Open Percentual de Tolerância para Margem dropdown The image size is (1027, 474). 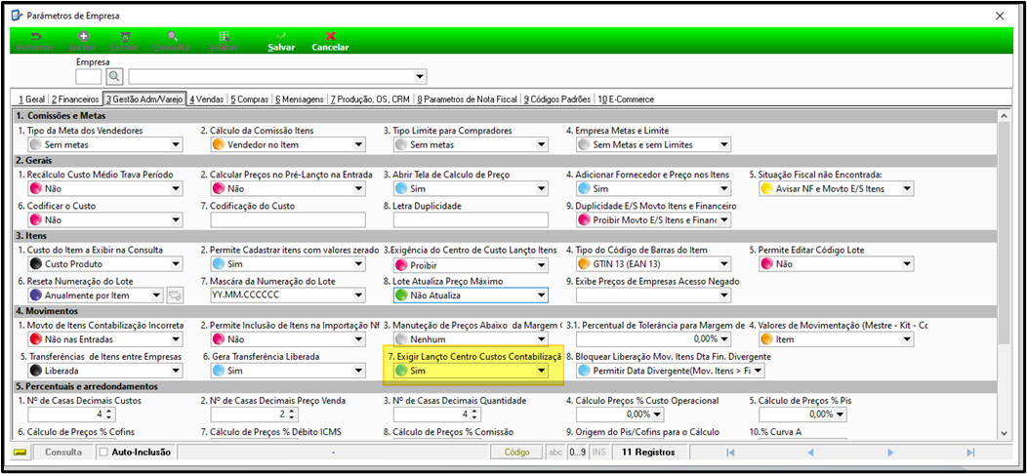click(724, 339)
